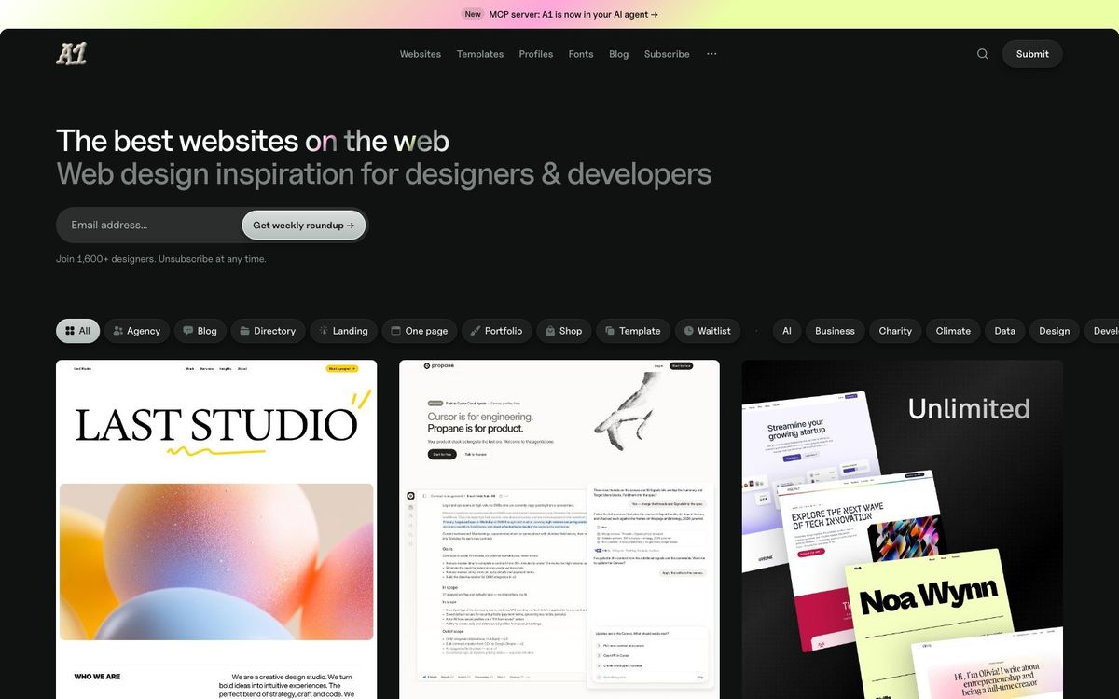The image size is (1119, 699).
Task: Filter websites by Template category chip
Action: pyautogui.click(x=633, y=331)
